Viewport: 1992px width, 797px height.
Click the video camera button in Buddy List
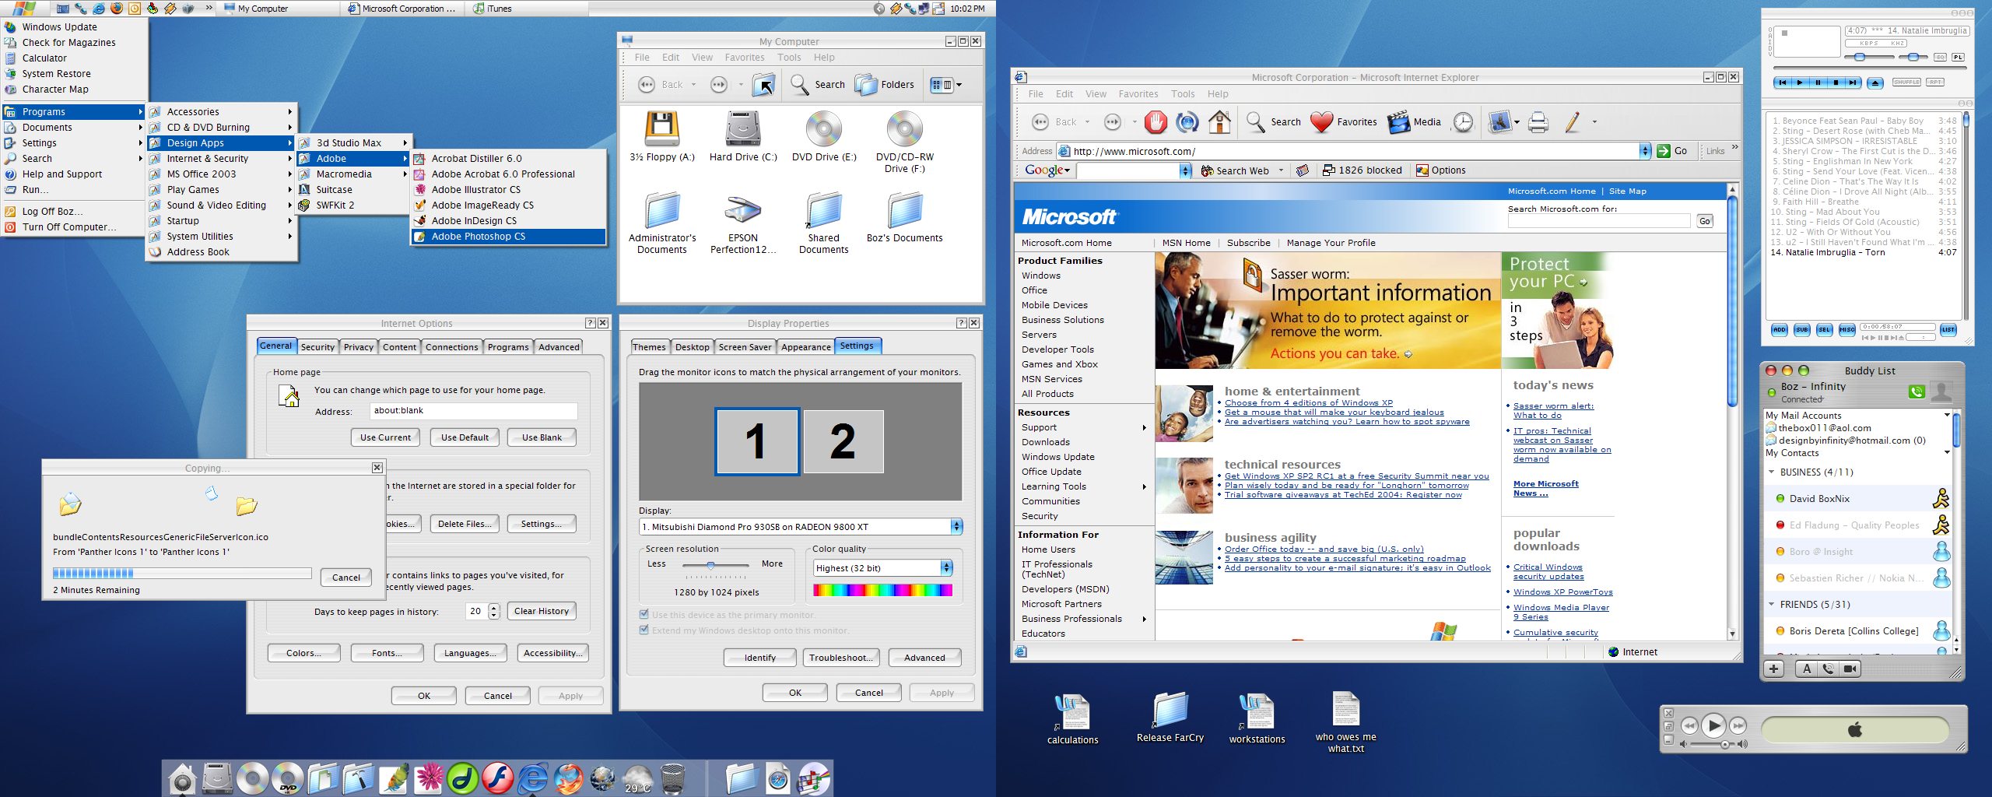[1850, 669]
